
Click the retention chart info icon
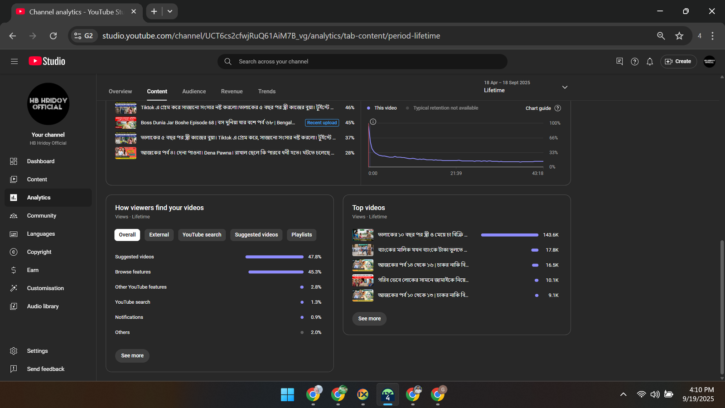pos(373,121)
